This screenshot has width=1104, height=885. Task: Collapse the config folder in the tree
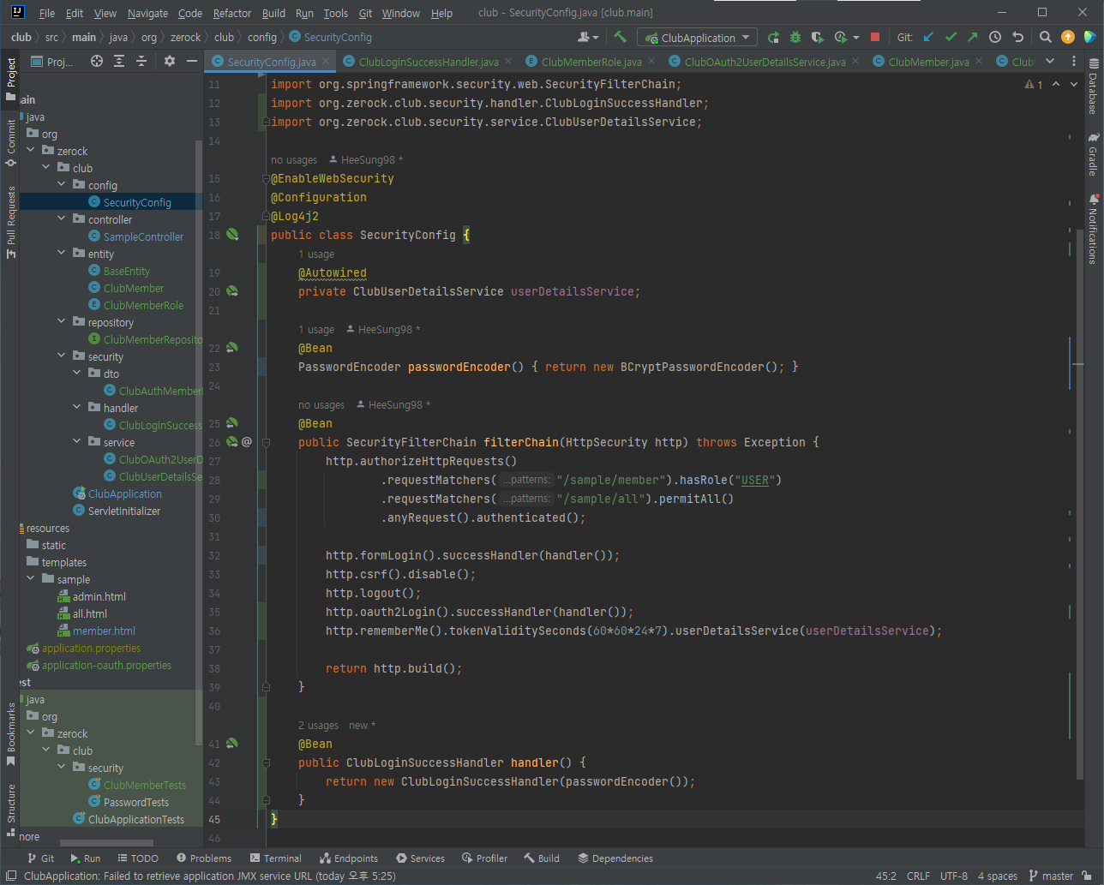click(62, 184)
